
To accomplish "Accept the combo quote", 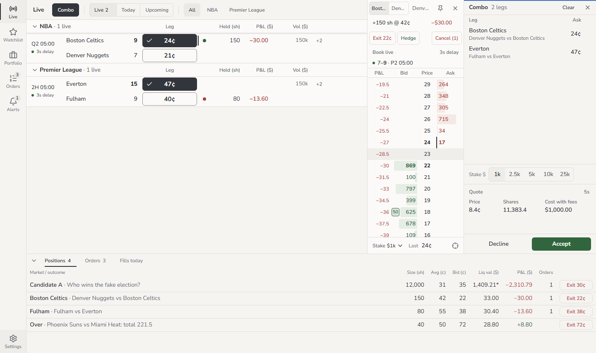I will click(x=561, y=244).
